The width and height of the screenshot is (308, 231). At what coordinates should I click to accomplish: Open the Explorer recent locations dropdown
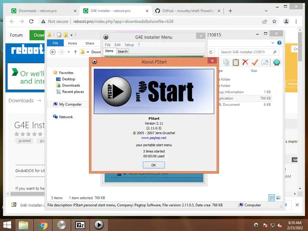[69, 52]
